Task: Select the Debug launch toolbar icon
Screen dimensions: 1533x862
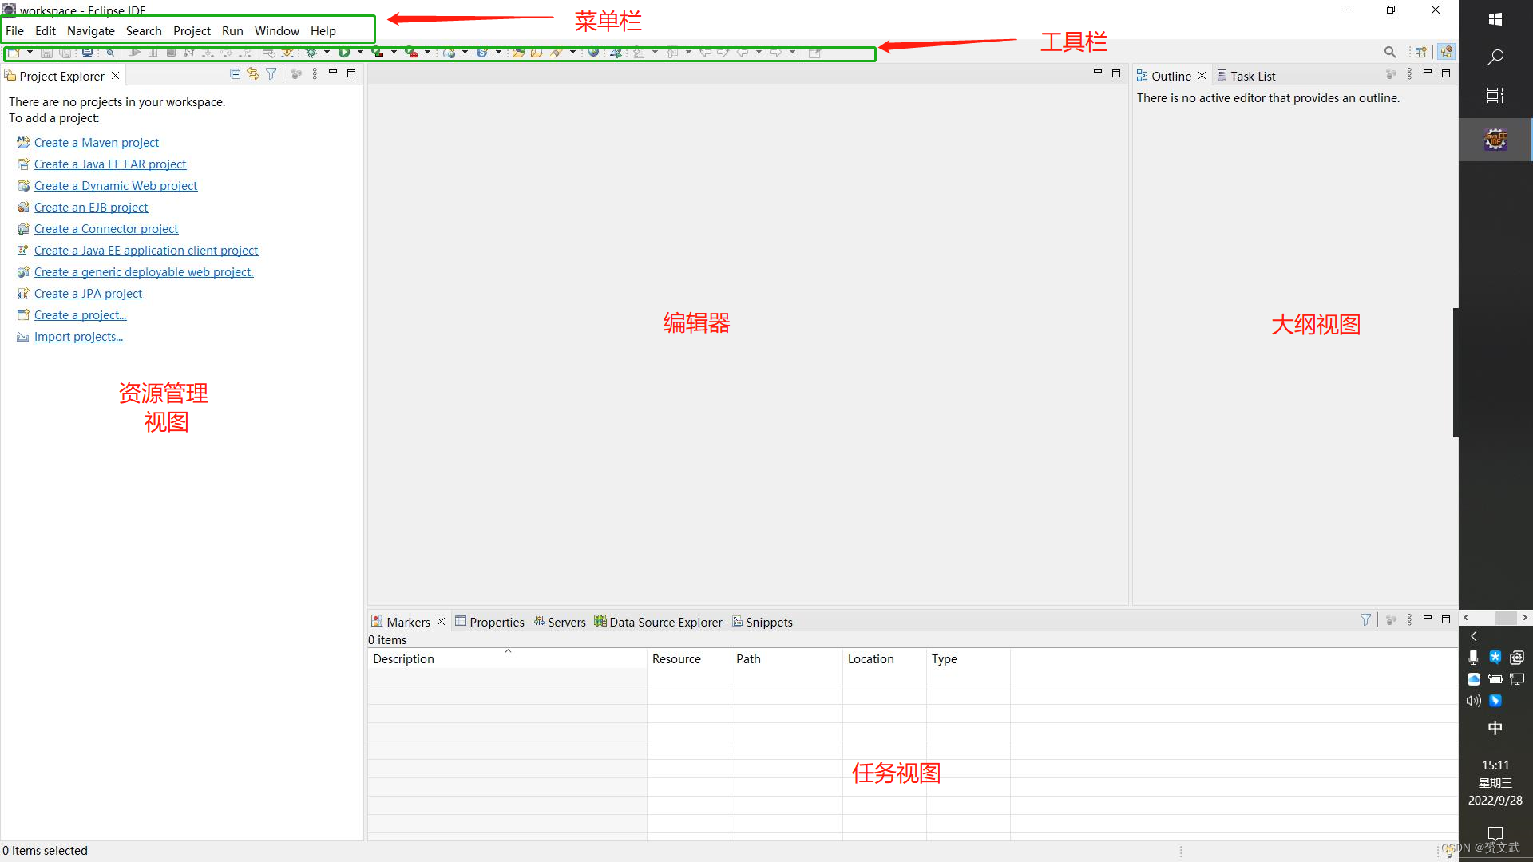Action: [310, 52]
